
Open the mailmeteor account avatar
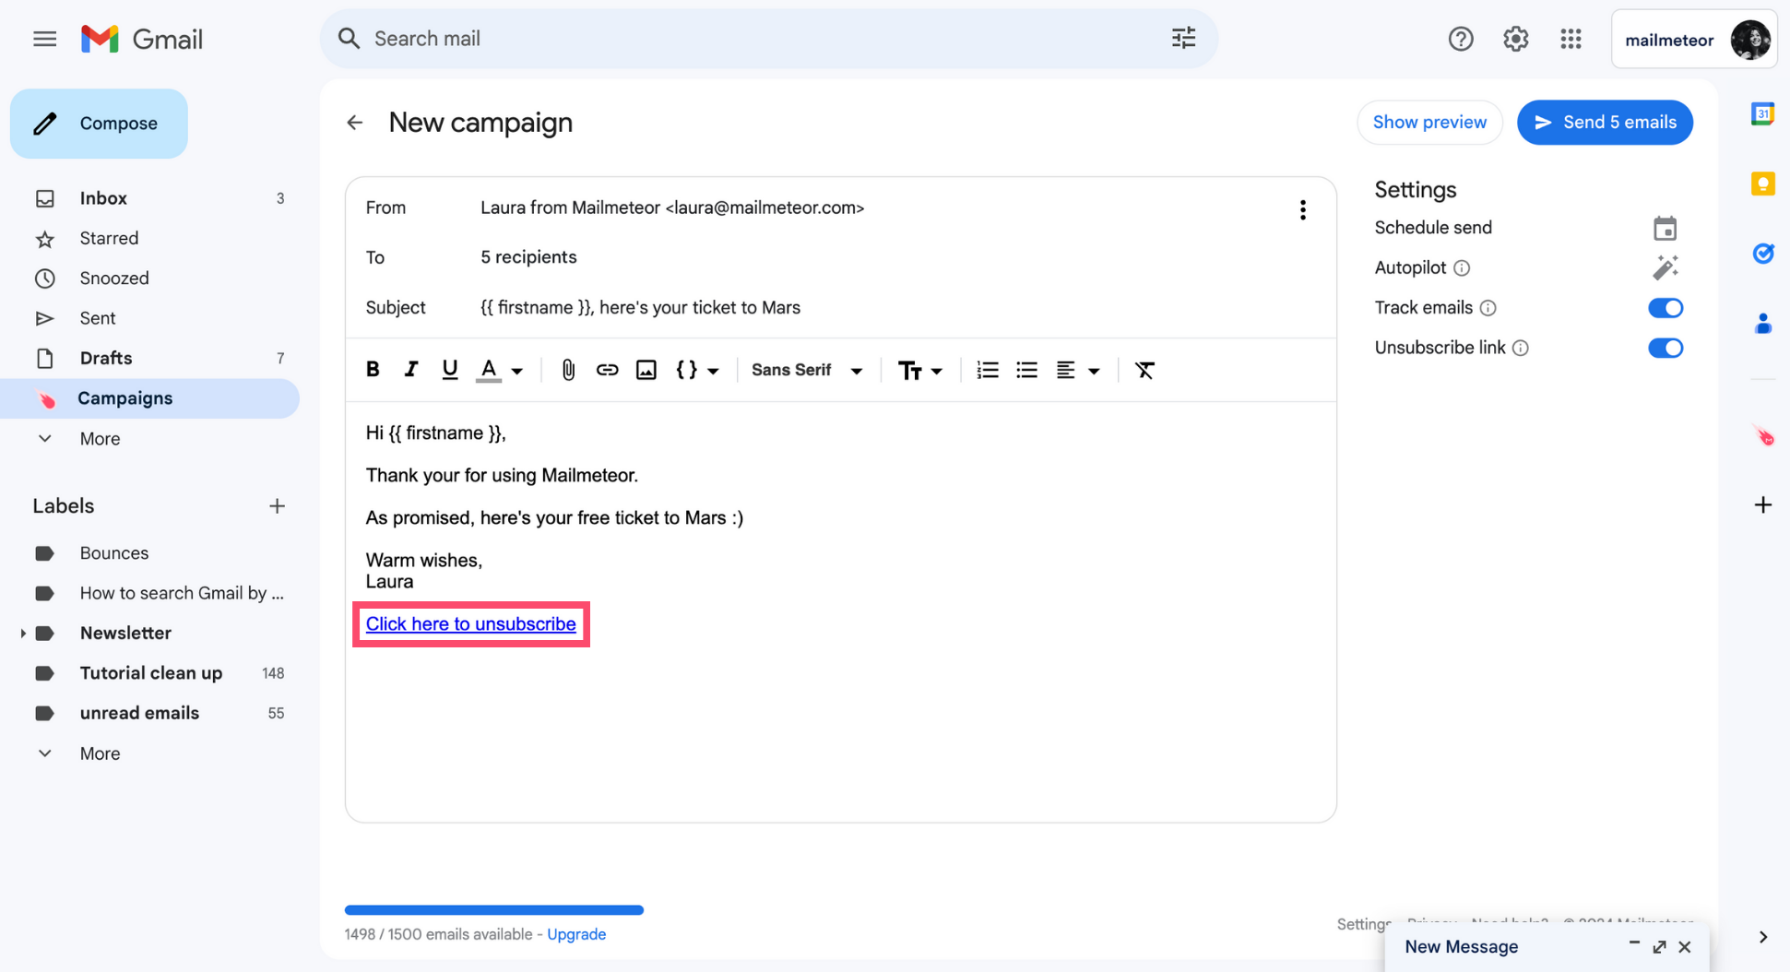click(x=1749, y=40)
